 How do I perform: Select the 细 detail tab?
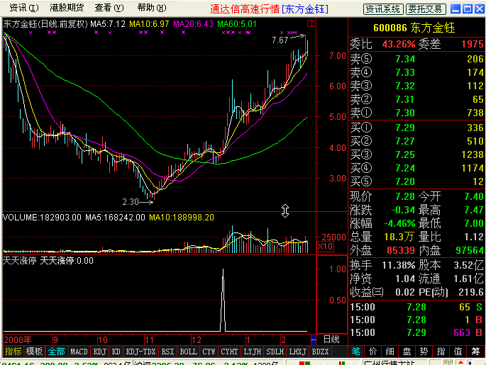[x=390, y=352]
